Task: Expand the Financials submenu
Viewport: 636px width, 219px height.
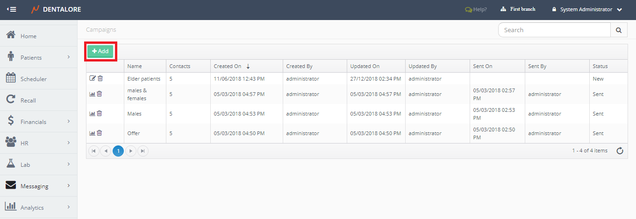Action: click(38, 122)
